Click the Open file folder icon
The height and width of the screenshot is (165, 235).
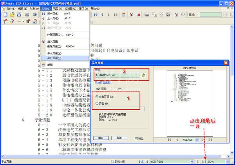tap(12, 15)
